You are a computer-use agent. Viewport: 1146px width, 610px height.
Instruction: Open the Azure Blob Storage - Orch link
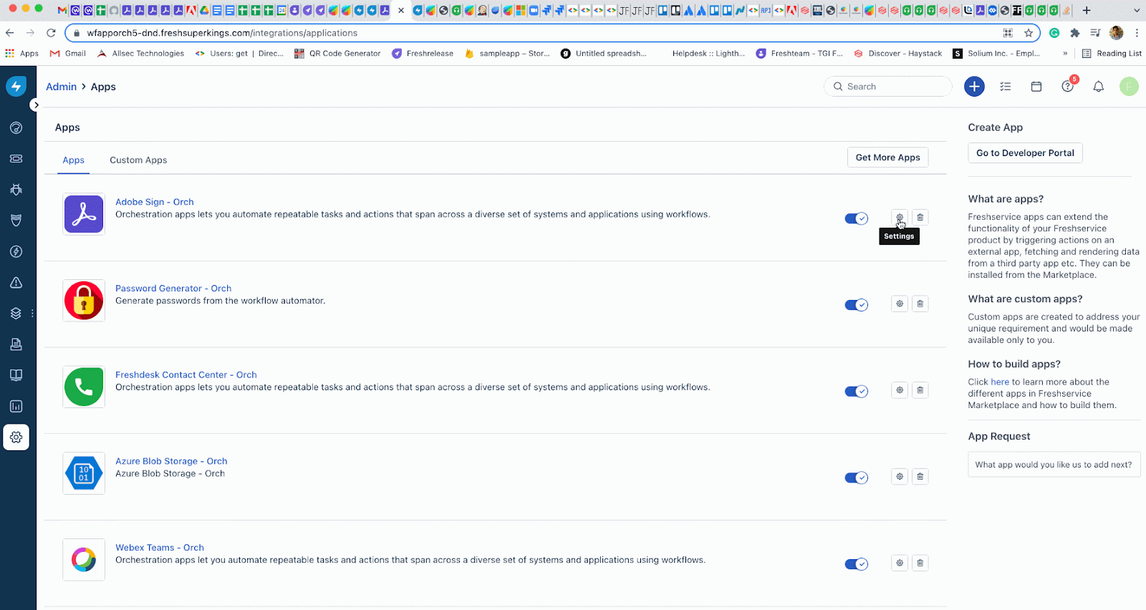(171, 461)
